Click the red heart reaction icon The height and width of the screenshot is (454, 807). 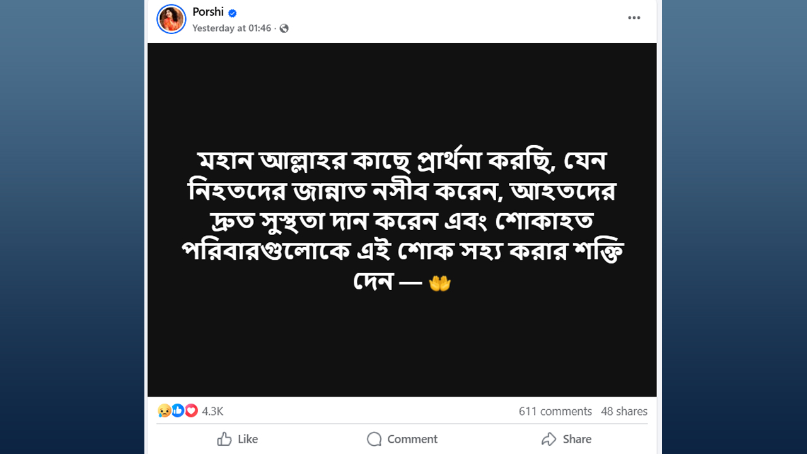[191, 411]
